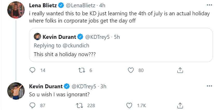Open the 4h timestamp on Lena's tweet

pos(102,5)
